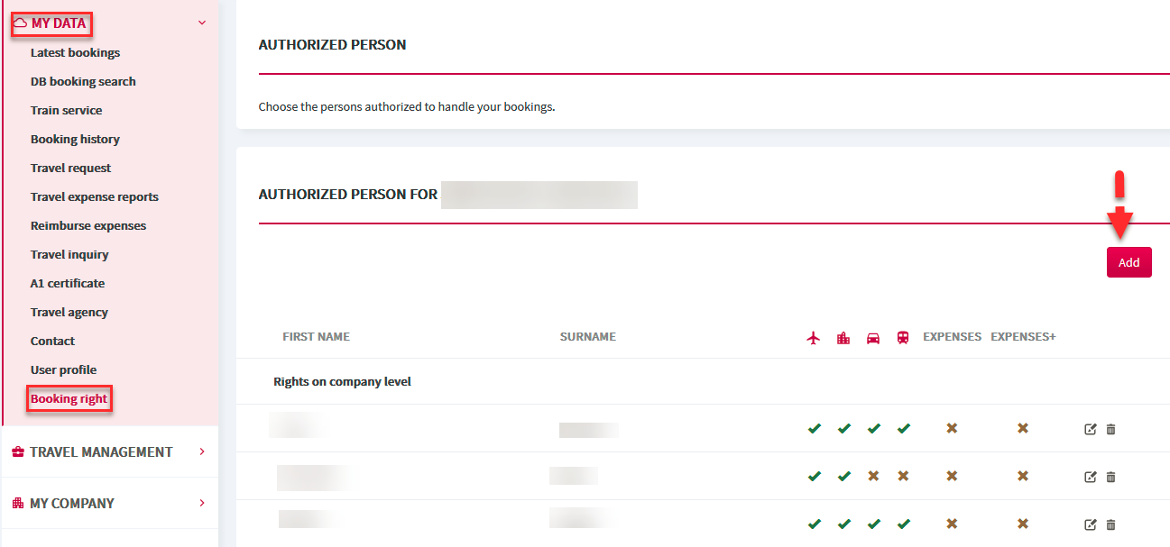
Task: Edit the first authorized person row
Action: (1090, 429)
